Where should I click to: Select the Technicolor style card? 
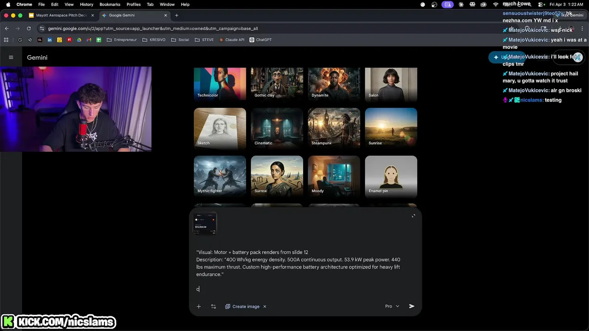pos(220,84)
